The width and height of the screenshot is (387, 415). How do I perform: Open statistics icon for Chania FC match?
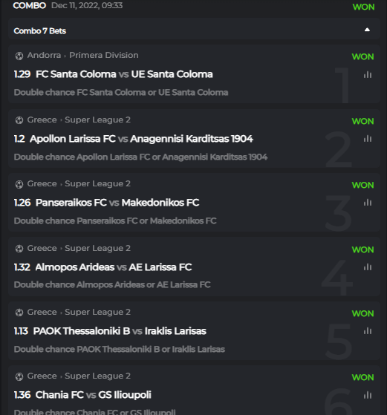[x=368, y=395]
